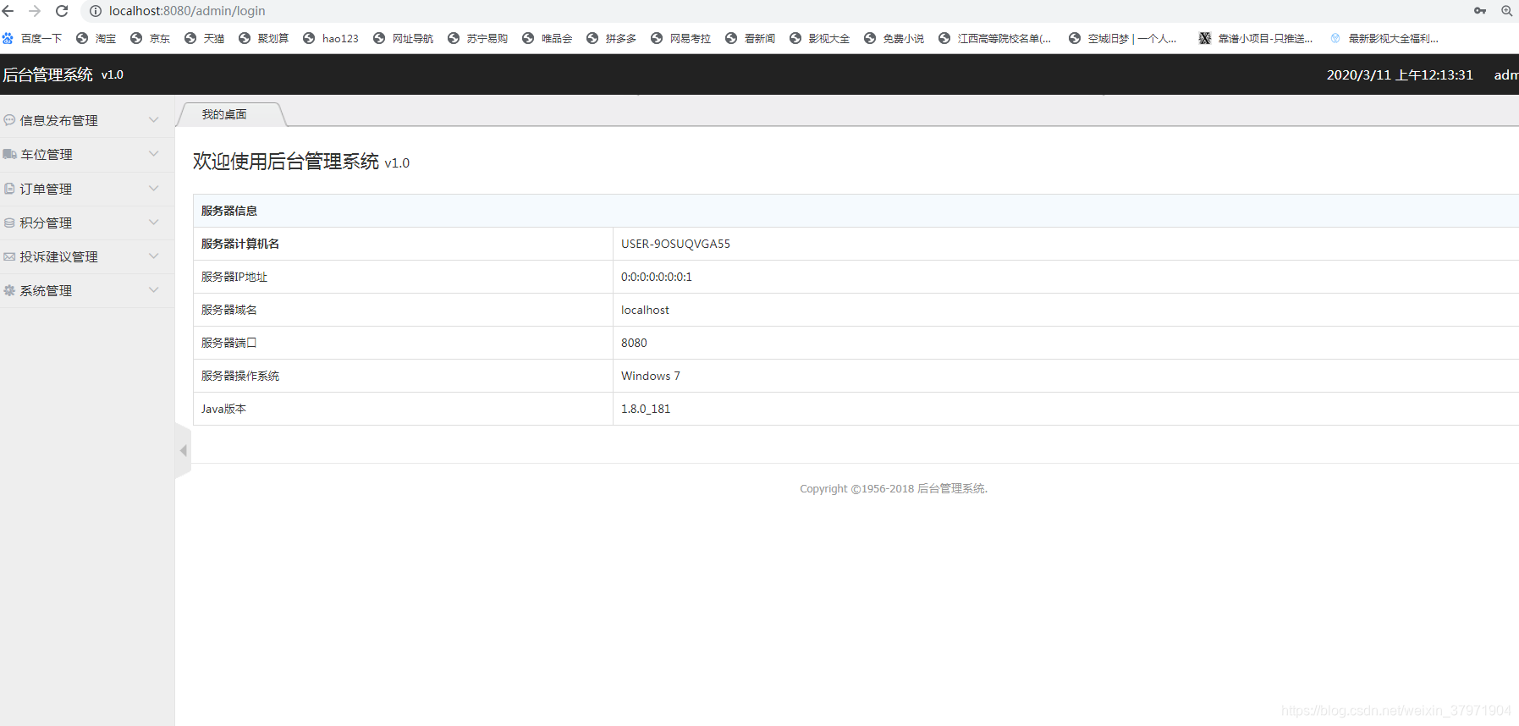Viewport: 1519px width, 726px height.
Task: Open the 靠谱小项目 bookmark
Action: point(1256,38)
